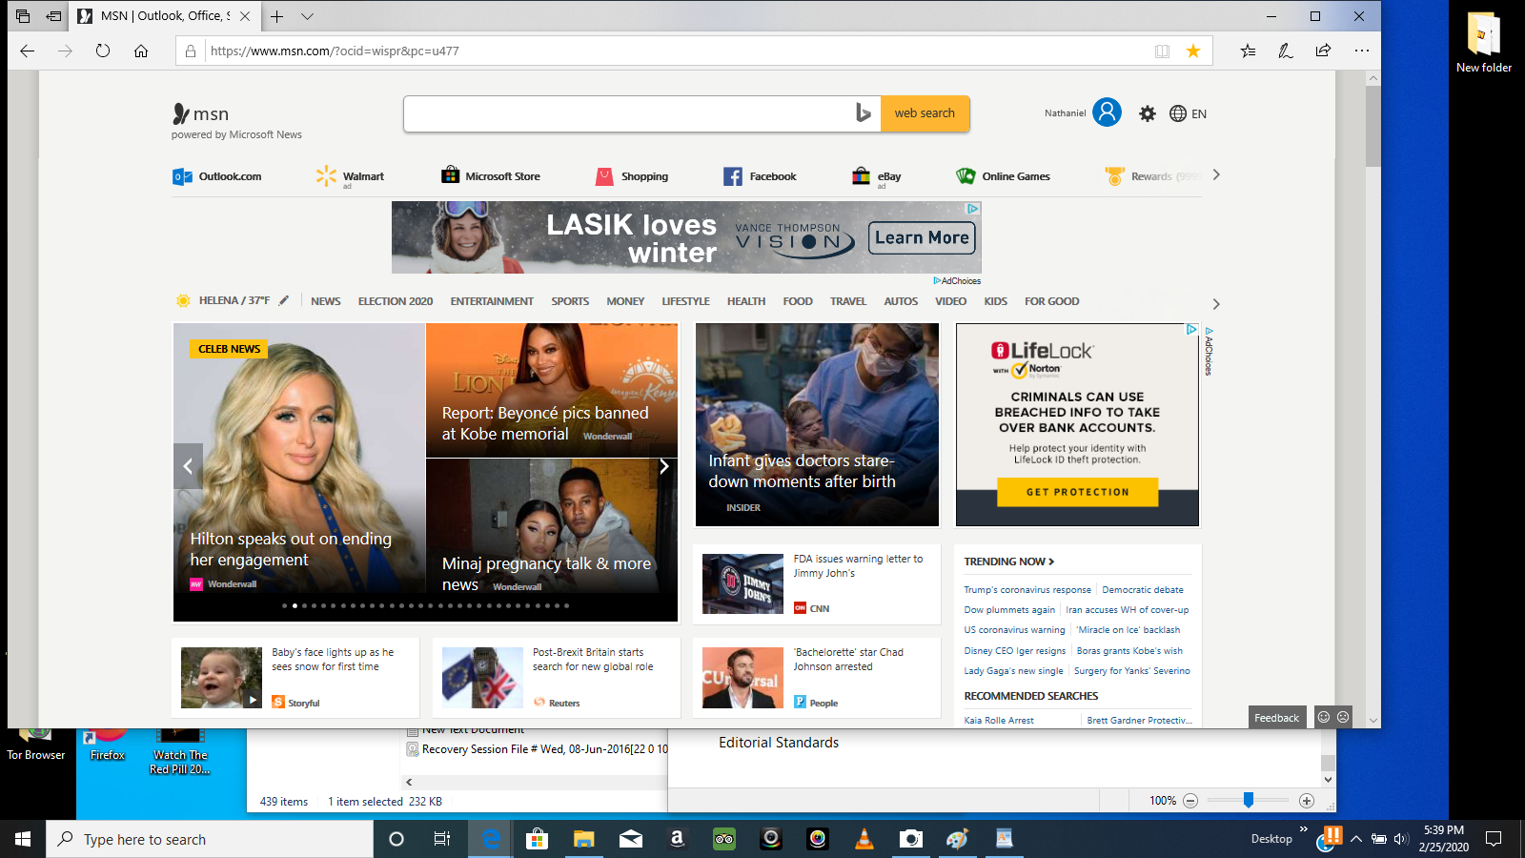The image size is (1525, 858).
Task: Click the web search button
Action: click(x=925, y=113)
